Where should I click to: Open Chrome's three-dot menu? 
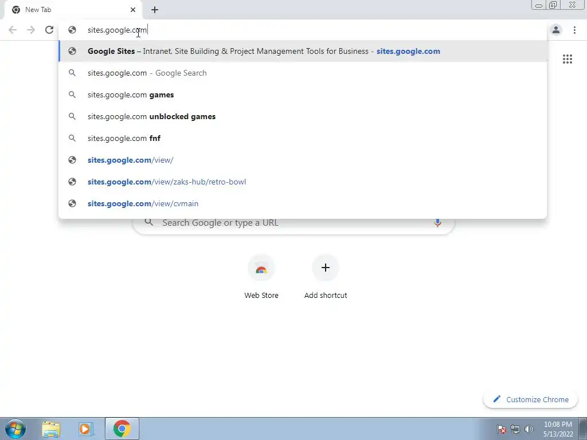[574, 30]
